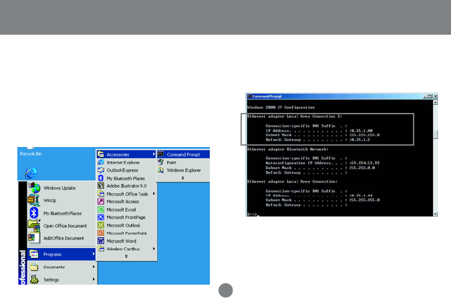This screenshot has width=451, height=298.
Task: Expand the arrow beside Settings
Action: (x=94, y=279)
